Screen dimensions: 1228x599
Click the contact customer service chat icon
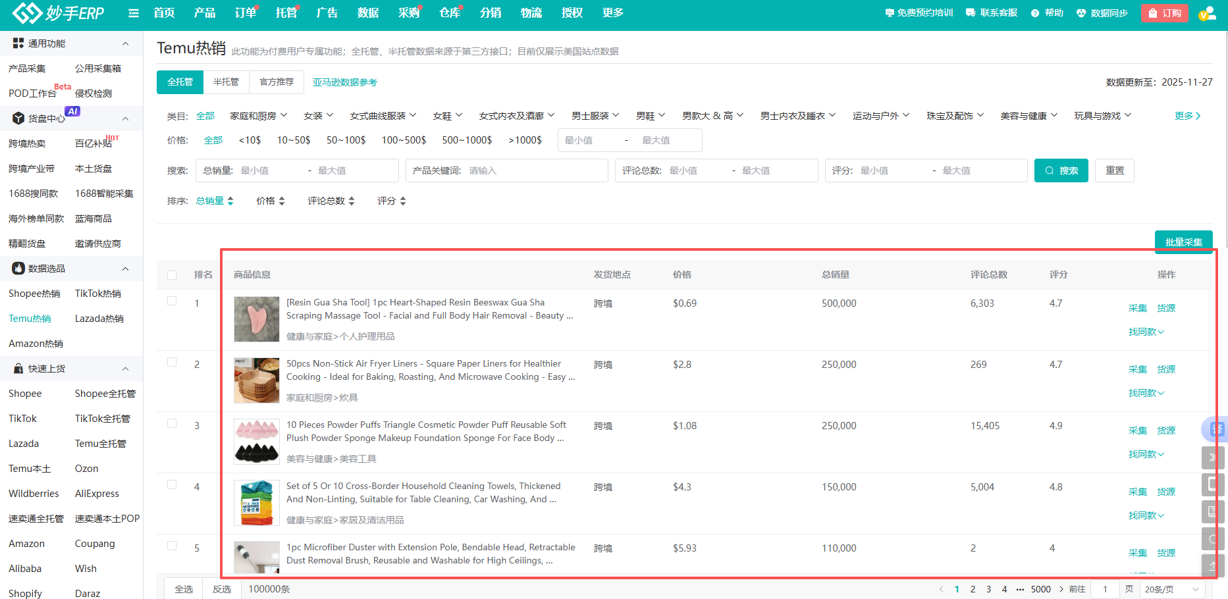pyautogui.click(x=971, y=13)
